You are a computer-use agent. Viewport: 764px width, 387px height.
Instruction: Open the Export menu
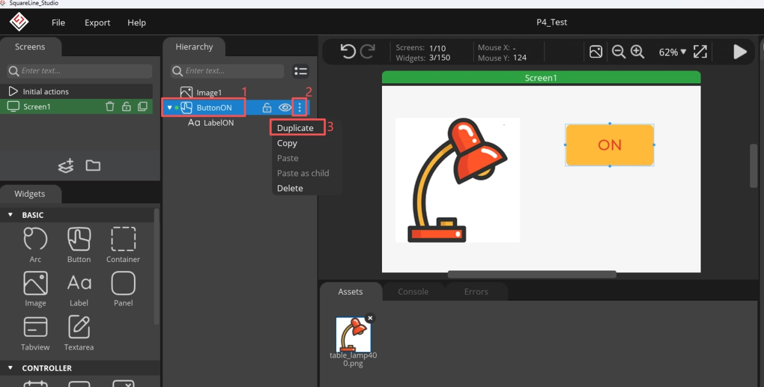tap(97, 22)
